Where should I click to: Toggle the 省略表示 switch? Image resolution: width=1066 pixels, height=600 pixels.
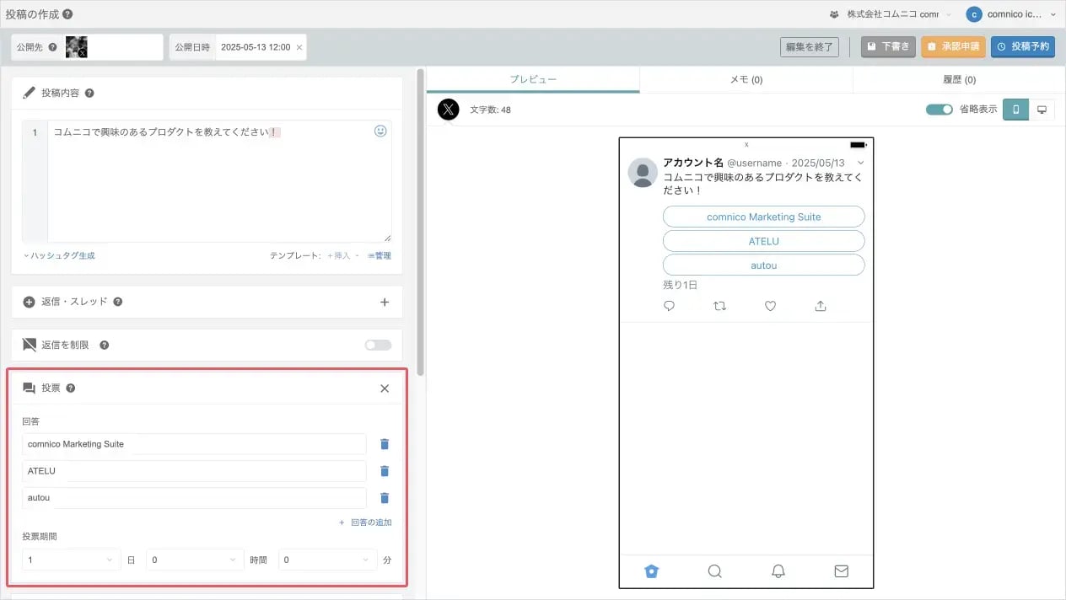(939, 110)
